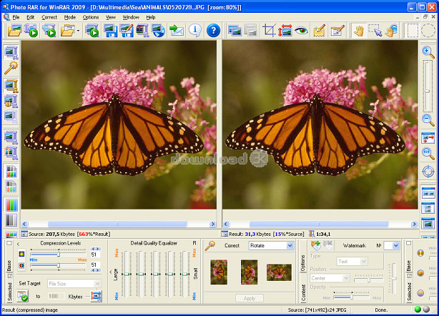The image size is (439, 316).
Task: Select the first rotated butterfly thumbnail
Action: (219, 272)
